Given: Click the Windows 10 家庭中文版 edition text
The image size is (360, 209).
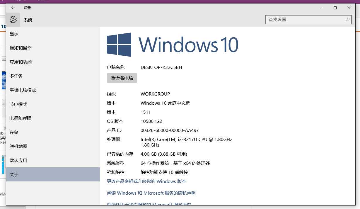Looking at the screenshot, I should pos(165,103).
